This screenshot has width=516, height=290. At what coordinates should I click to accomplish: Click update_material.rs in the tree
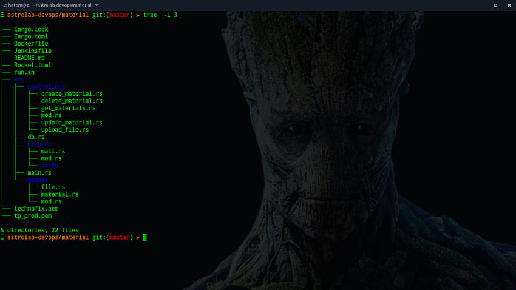pos(72,123)
